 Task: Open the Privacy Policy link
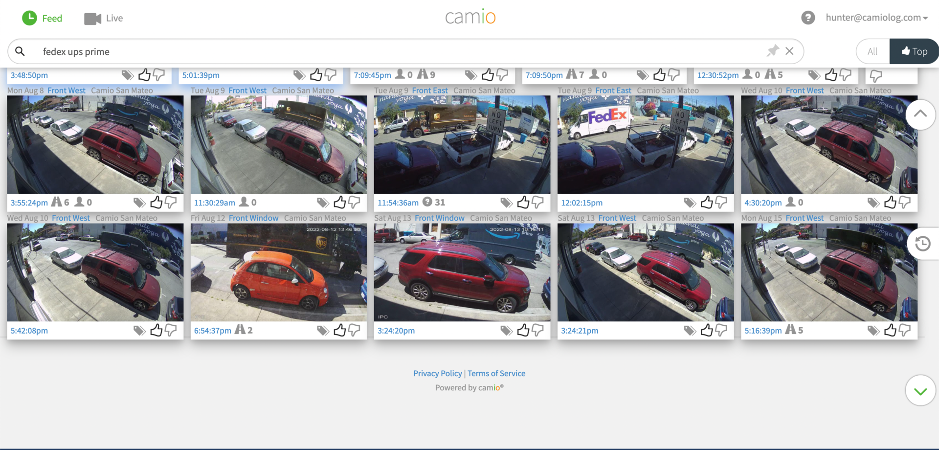click(x=437, y=373)
